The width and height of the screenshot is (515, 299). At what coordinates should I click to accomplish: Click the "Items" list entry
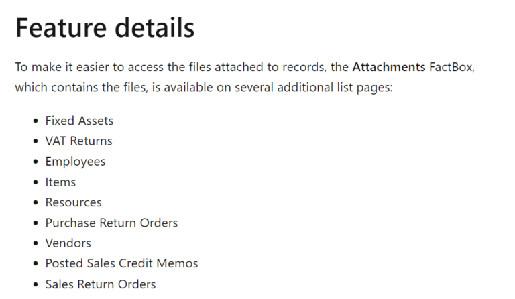[60, 182]
